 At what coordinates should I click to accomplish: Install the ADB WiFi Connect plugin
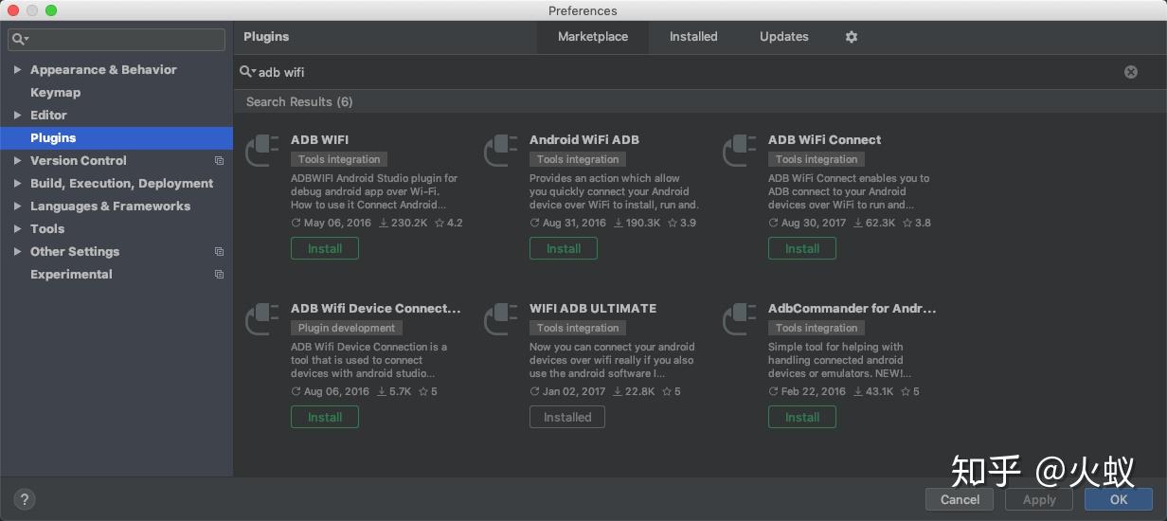(801, 248)
